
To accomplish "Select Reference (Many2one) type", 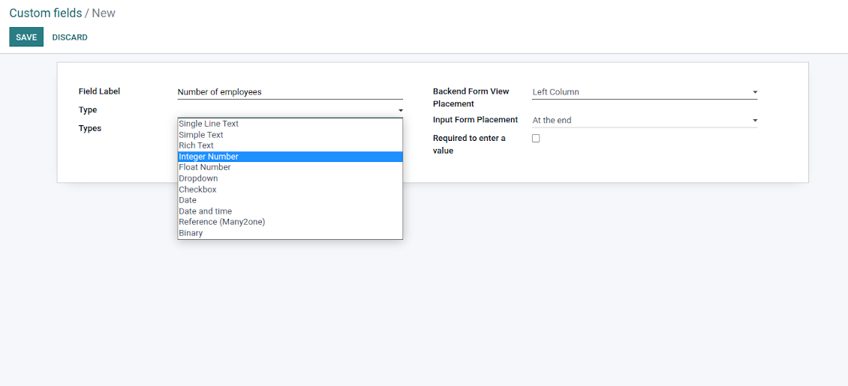I will (222, 222).
